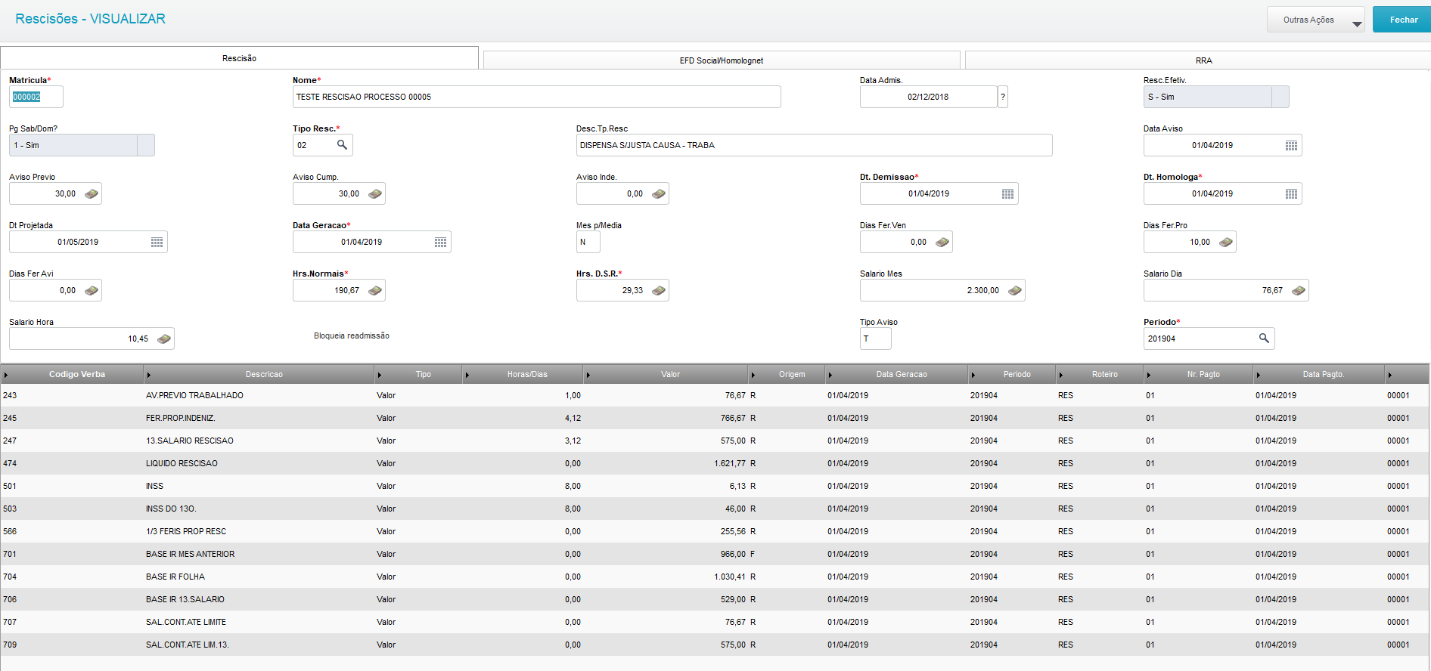Search Periodo with the magnifier icon

tap(1264, 339)
